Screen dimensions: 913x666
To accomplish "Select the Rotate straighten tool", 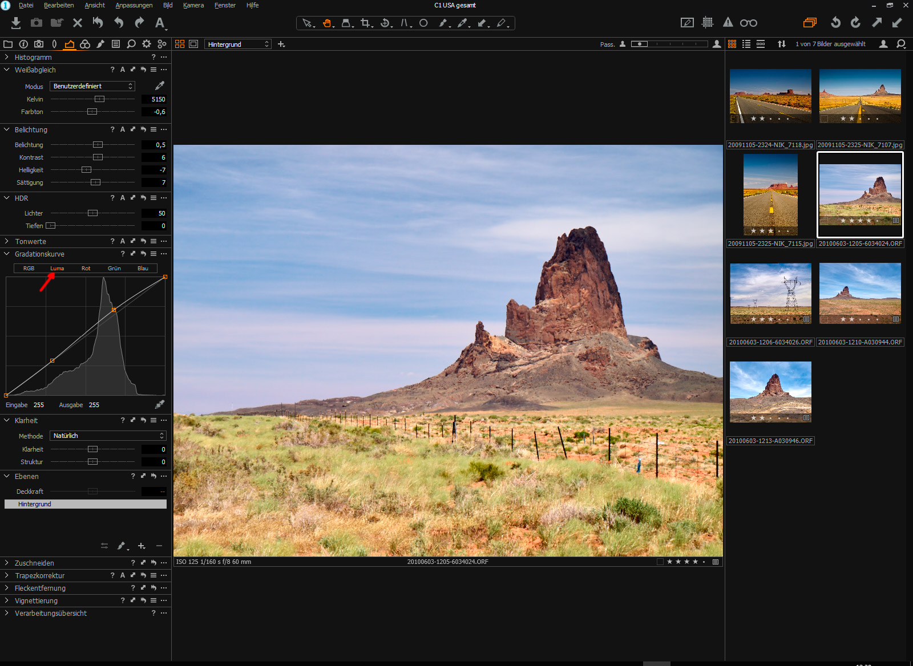I will (386, 23).
